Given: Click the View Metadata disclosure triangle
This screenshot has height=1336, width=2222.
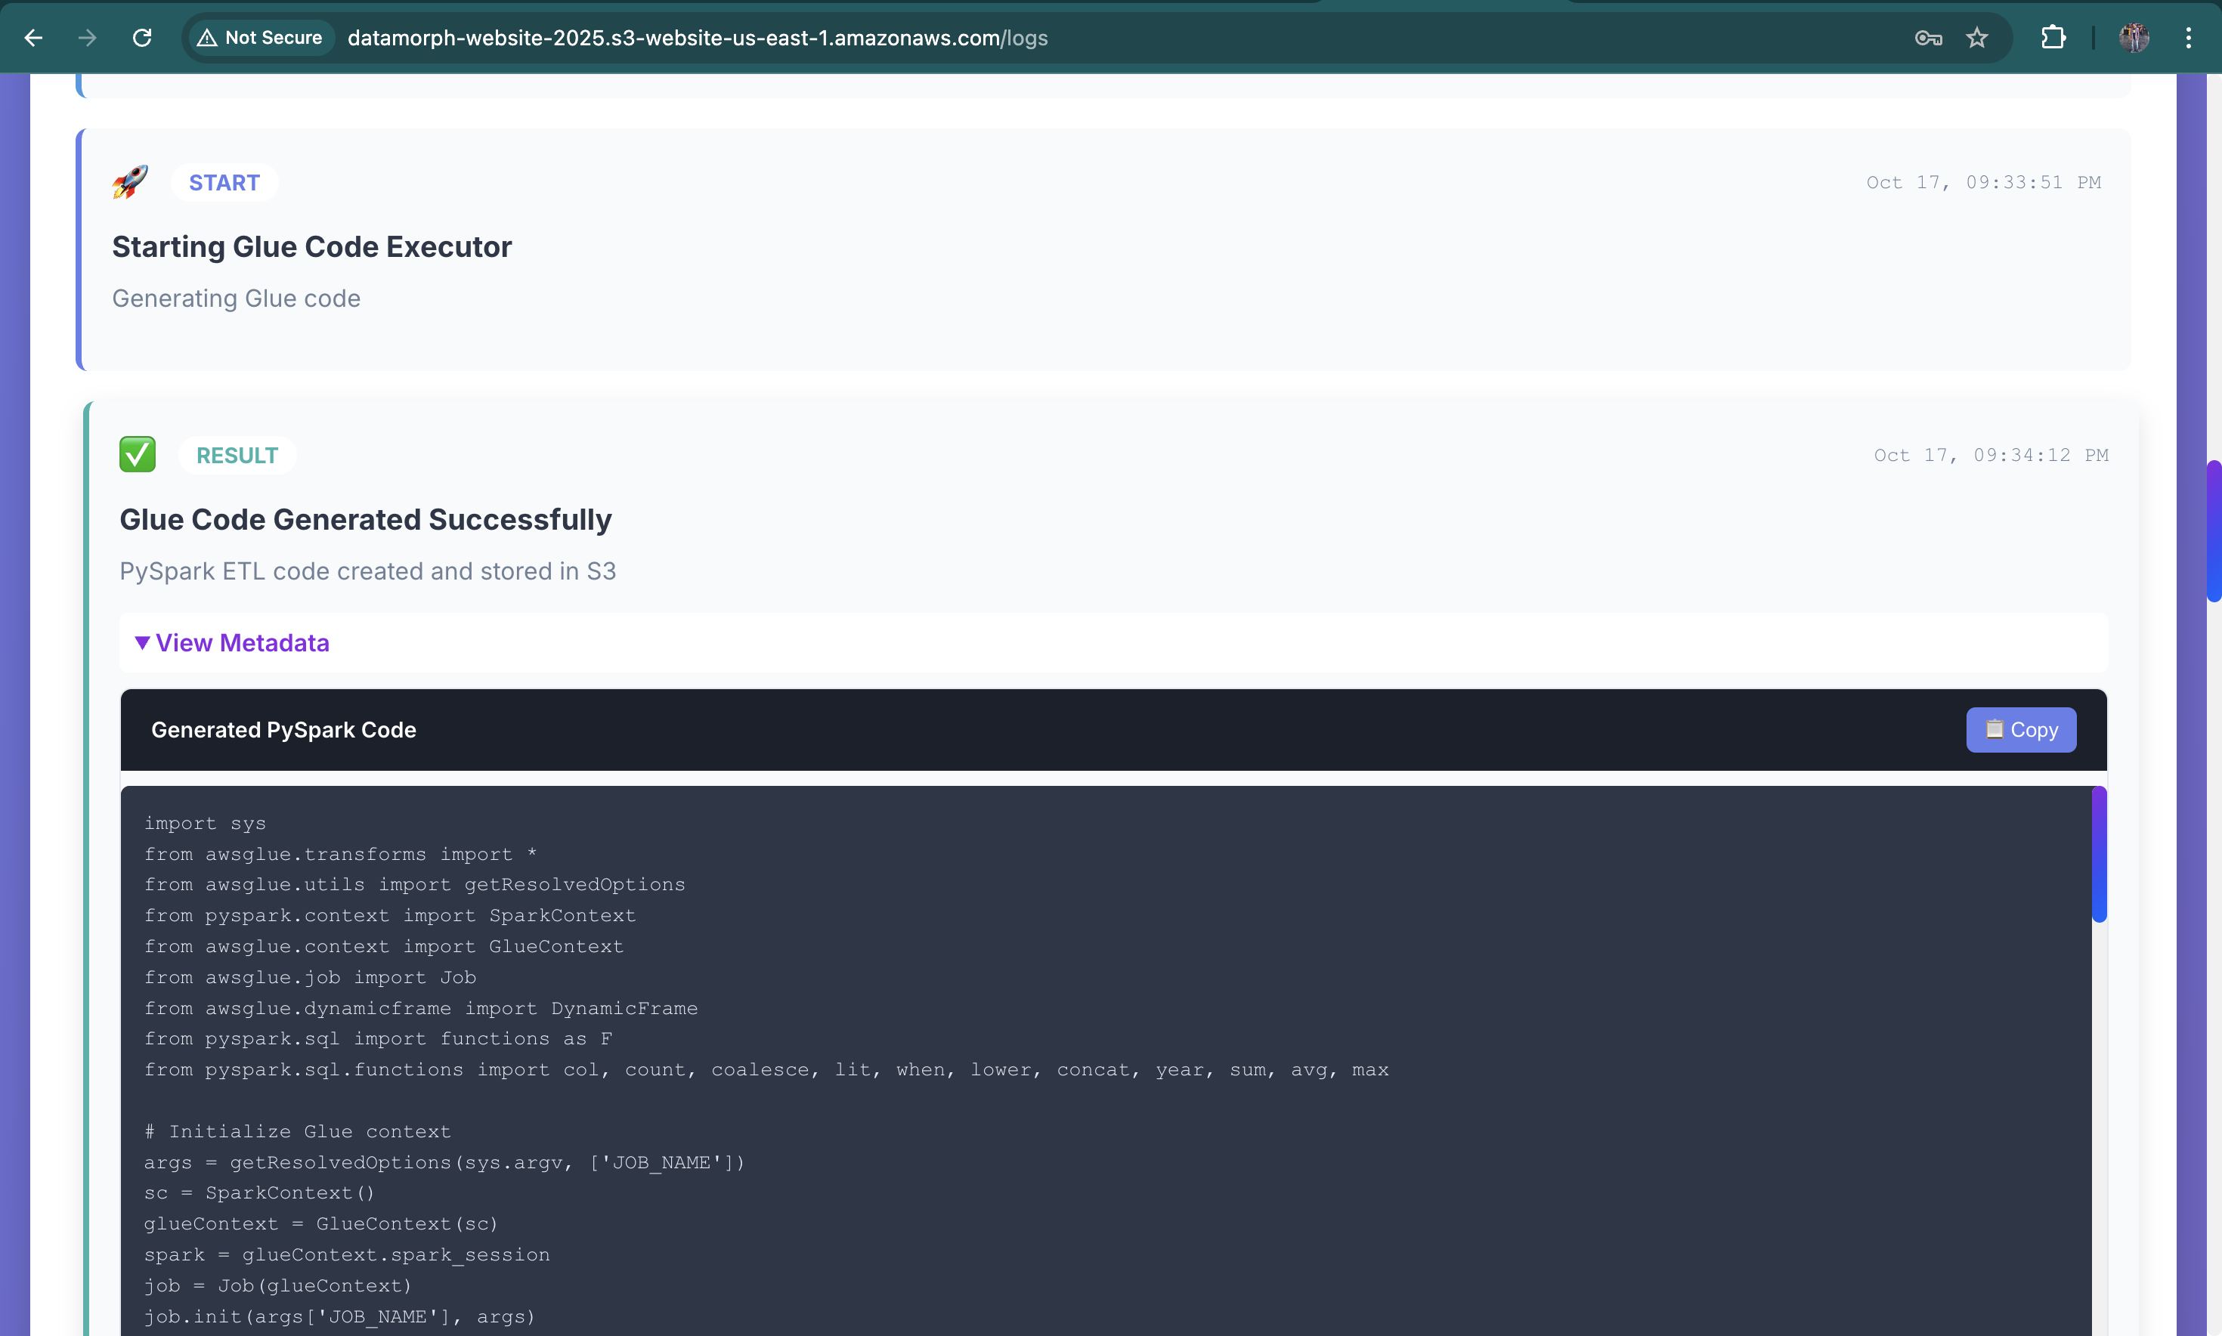Looking at the screenshot, I should (x=141, y=643).
